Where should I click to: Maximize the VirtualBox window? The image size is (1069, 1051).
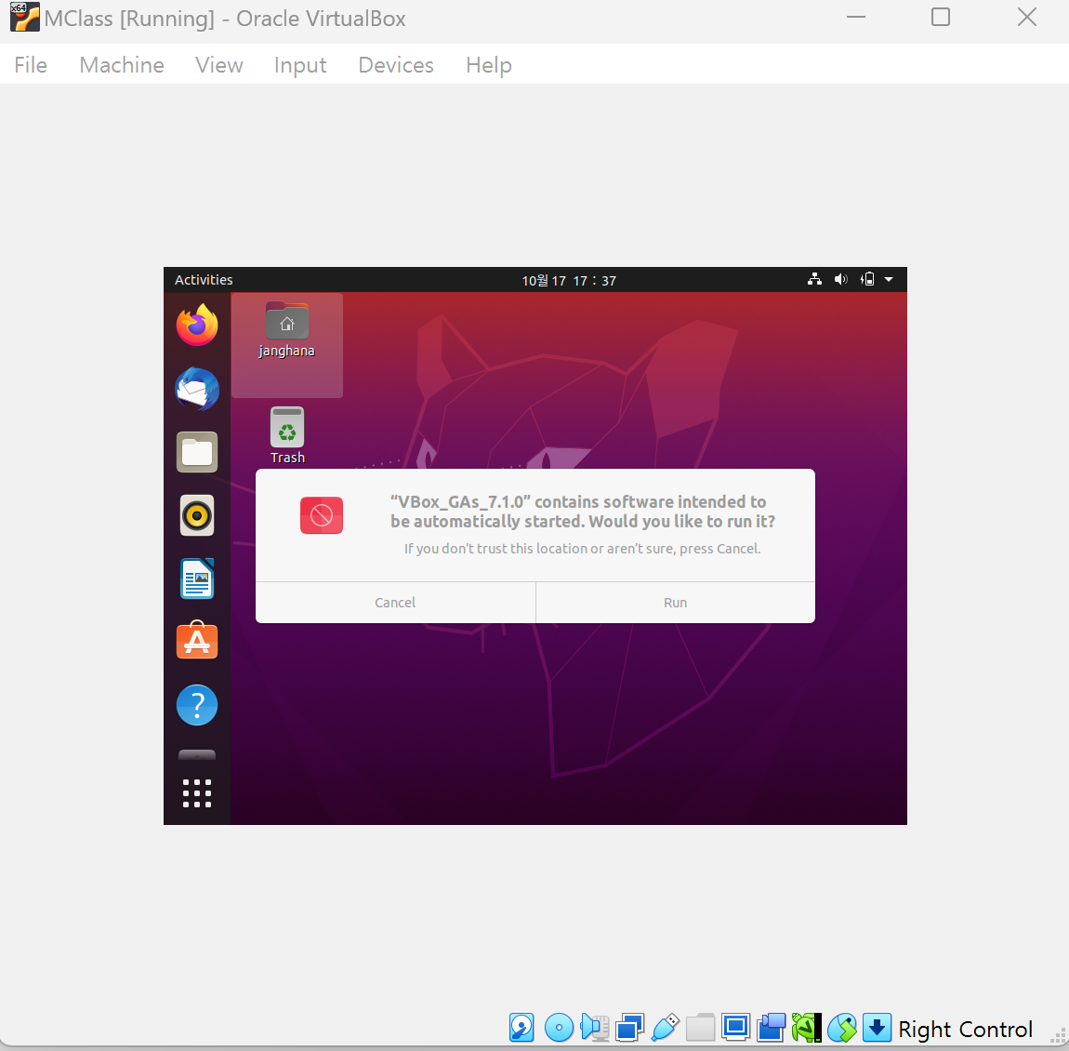[x=941, y=17]
